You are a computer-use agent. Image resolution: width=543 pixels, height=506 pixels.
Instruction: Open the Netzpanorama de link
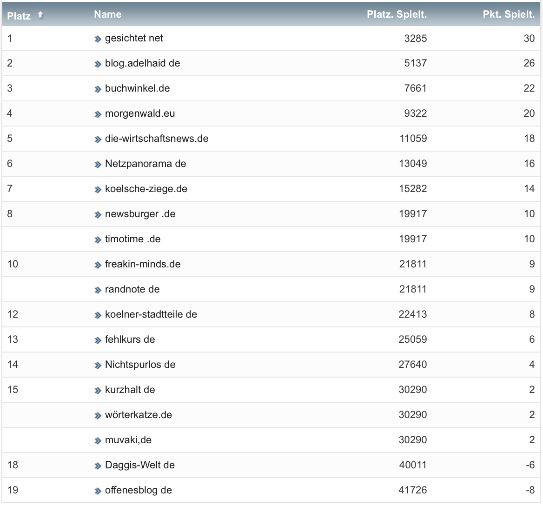pos(146,163)
